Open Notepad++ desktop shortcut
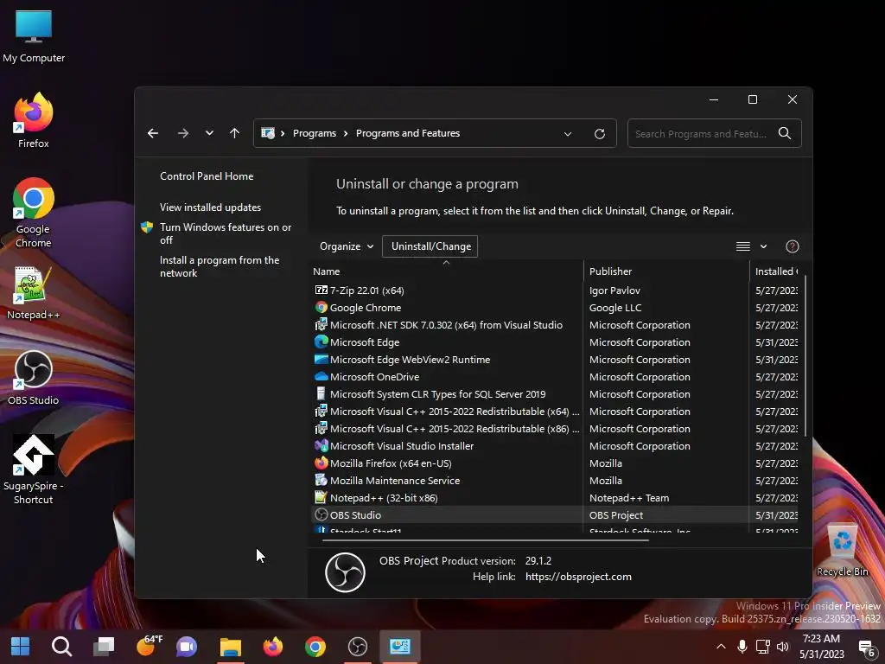This screenshot has height=664, width=885. 34,292
